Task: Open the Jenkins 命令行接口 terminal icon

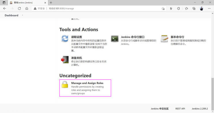Action: point(115,39)
